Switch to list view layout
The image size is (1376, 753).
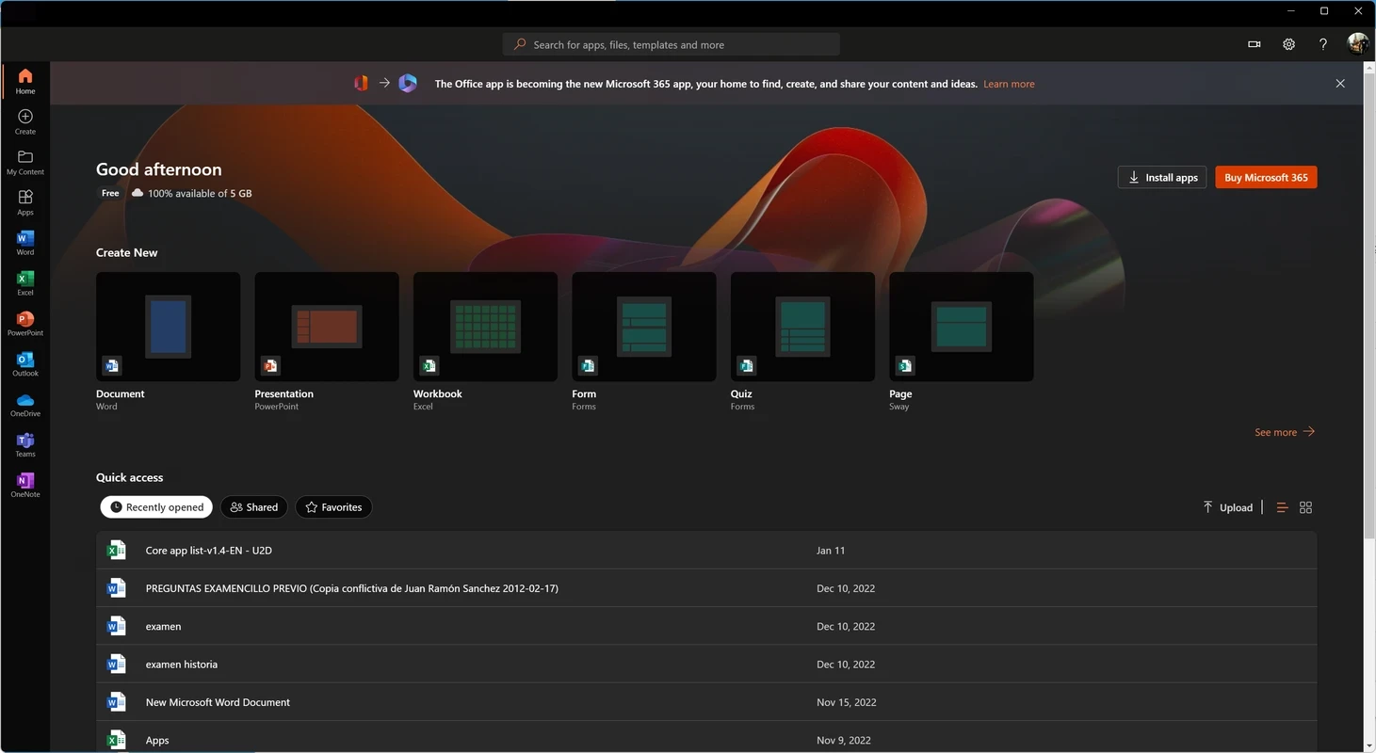(1282, 507)
